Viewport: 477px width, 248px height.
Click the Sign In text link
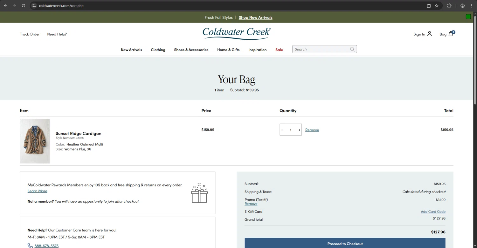pos(419,34)
